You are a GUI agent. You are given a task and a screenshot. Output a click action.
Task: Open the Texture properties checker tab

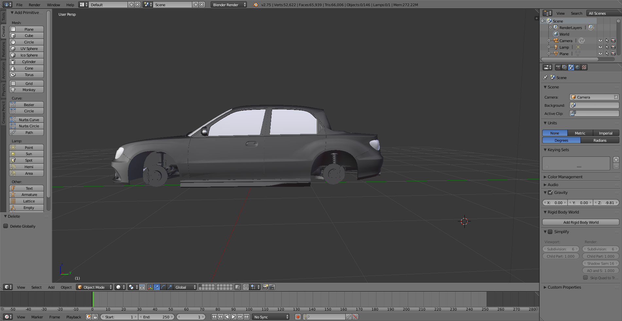point(584,67)
